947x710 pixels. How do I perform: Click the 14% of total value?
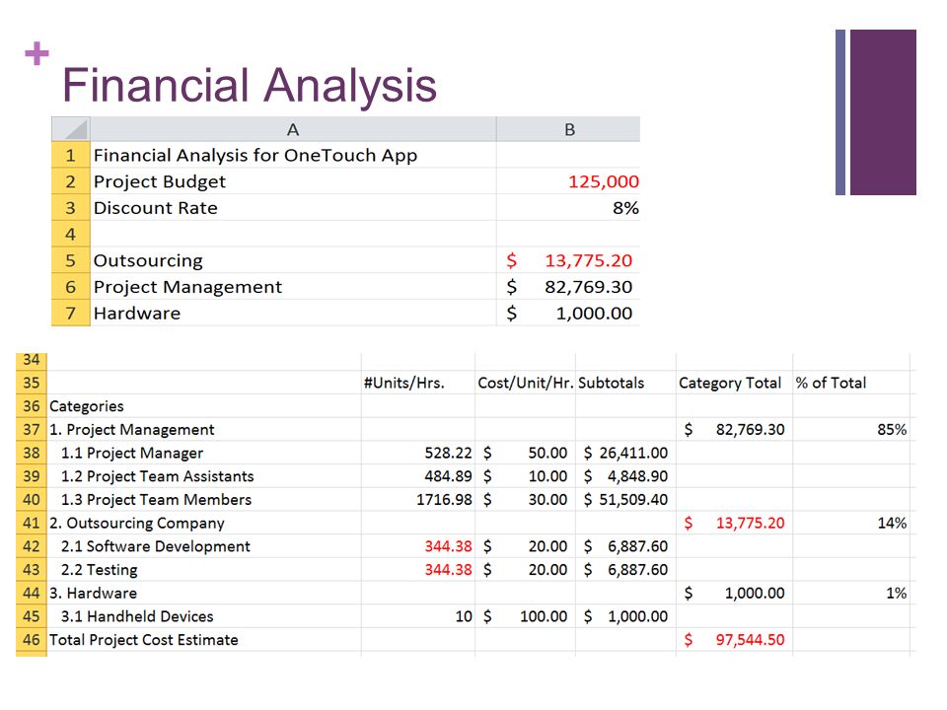click(x=892, y=523)
